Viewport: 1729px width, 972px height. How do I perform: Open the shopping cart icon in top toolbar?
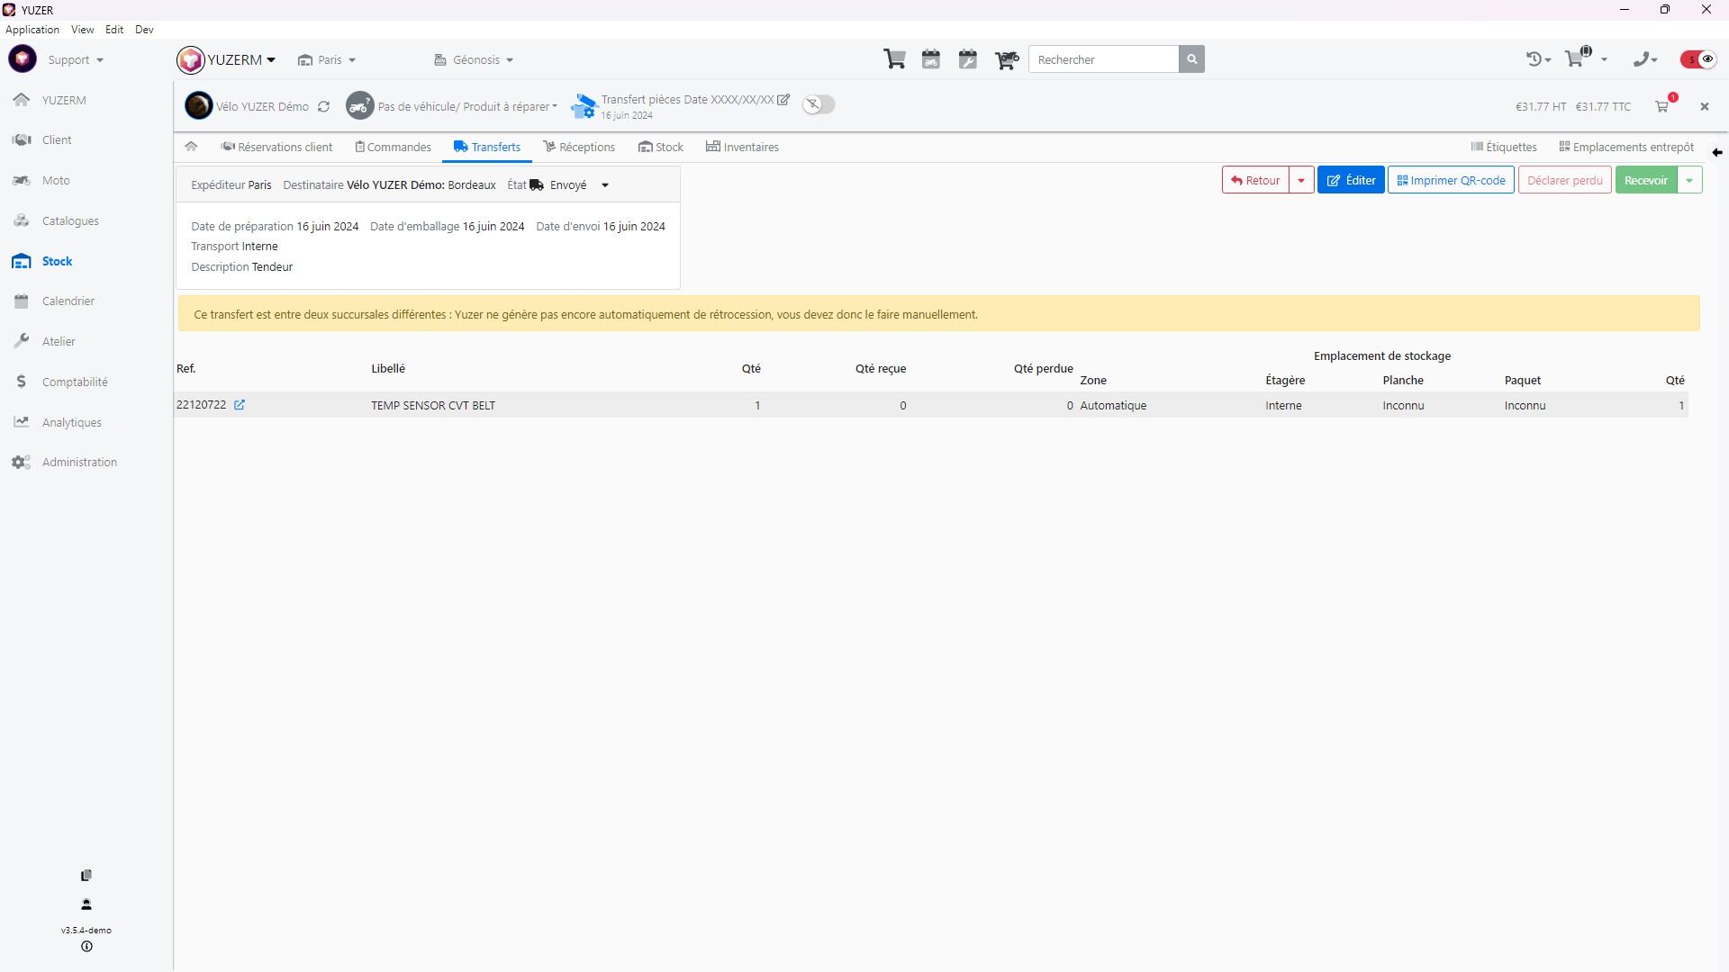(894, 59)
